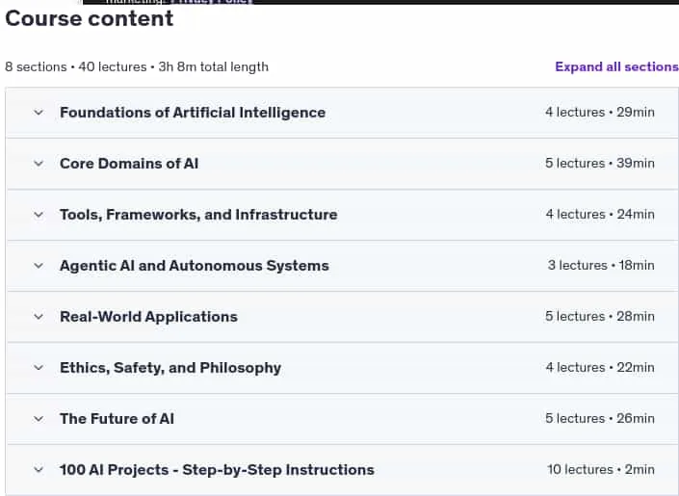This screenshot has height=496, width=679.
Task: Click the 3 lectures • 18min label
Action: tap(601, 265)
